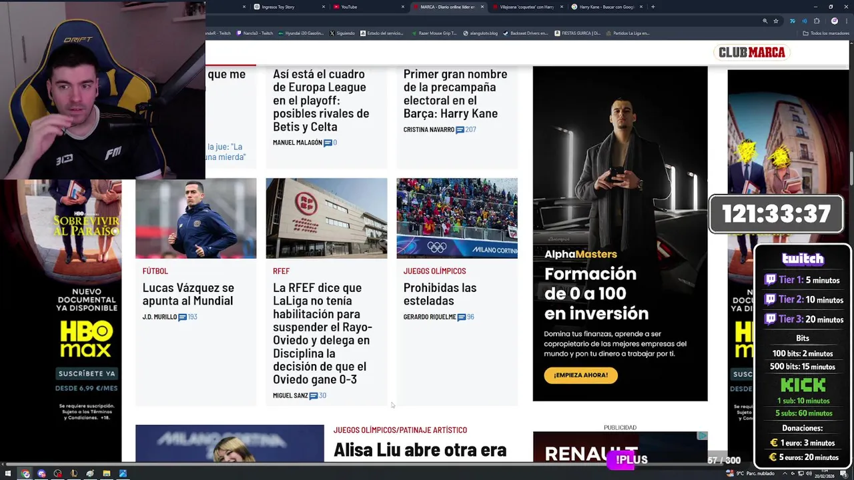Read Lucas Vázquez se apunta al Mundial
The image size is (854, 480).
coord(188,294)
